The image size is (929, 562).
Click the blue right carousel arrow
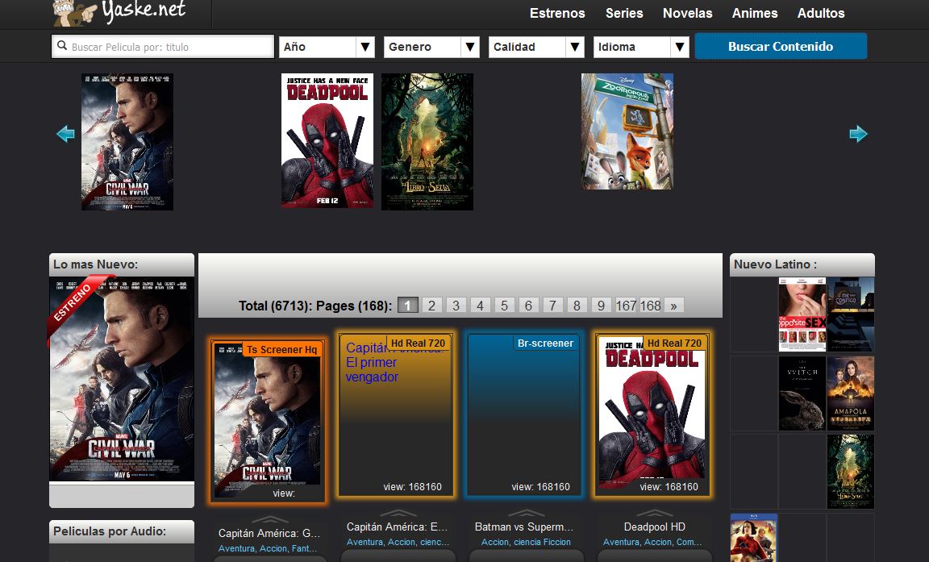click(860, 133)
